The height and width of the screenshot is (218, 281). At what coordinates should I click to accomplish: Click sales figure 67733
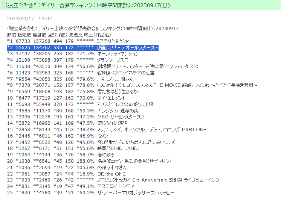click(x=23, y=41)
